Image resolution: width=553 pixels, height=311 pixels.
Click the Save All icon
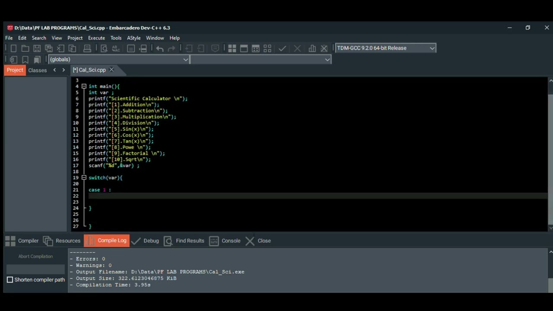[49, 48]
